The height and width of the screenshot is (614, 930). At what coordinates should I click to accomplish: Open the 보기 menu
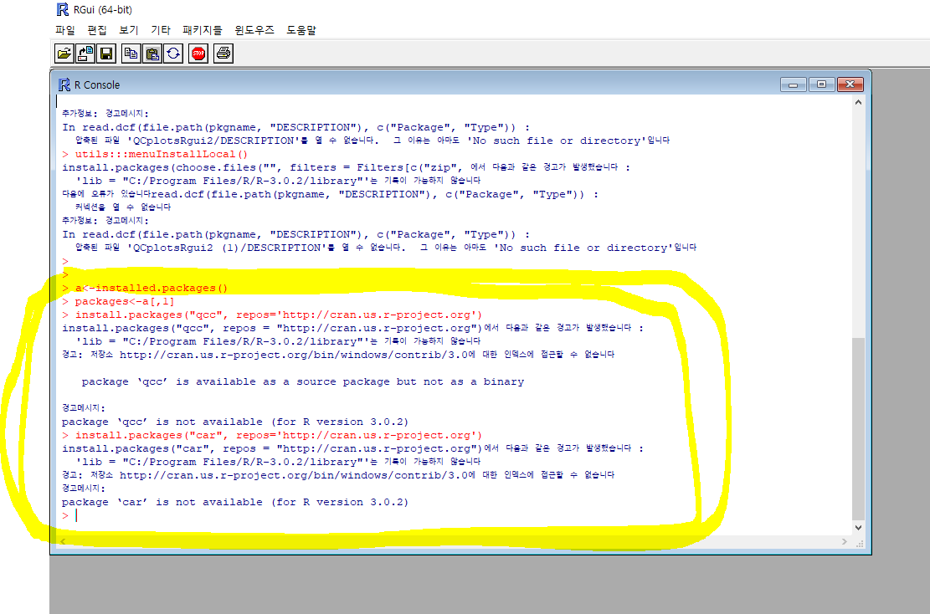coord(129,30)
